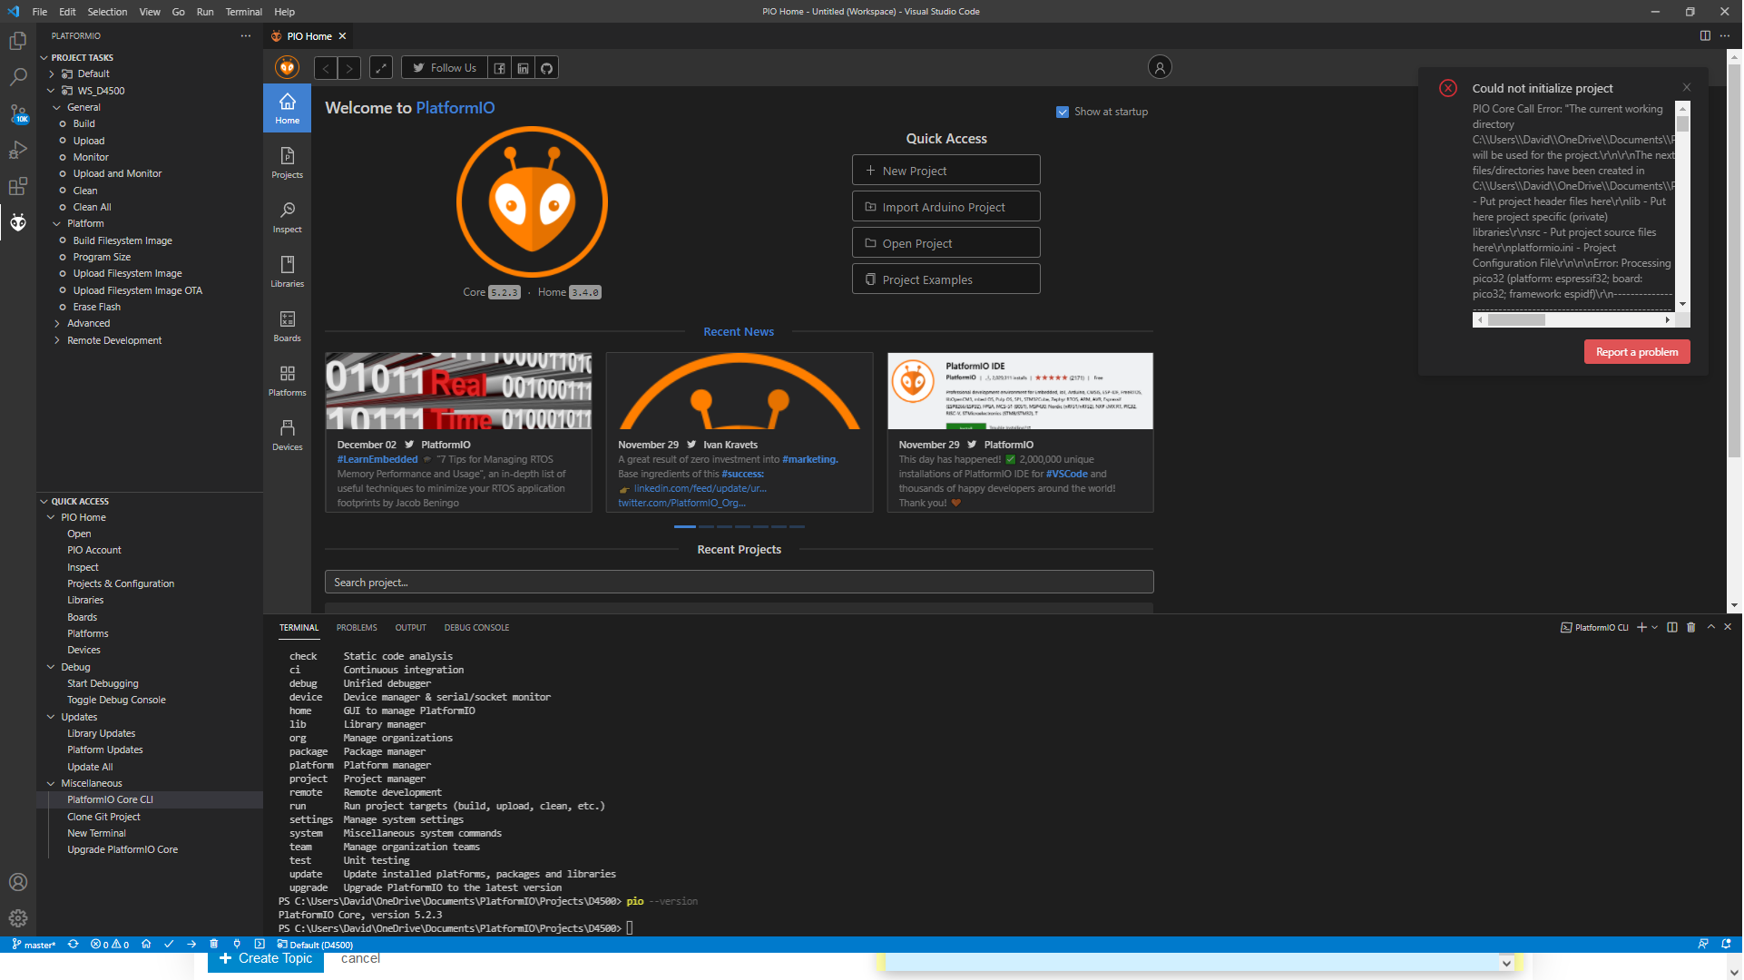1744x980 pixels.
Task: Open the Terminal menu
Action: tap(244, 12)
